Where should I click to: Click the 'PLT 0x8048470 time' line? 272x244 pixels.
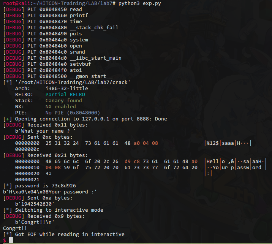click(43, 22)
